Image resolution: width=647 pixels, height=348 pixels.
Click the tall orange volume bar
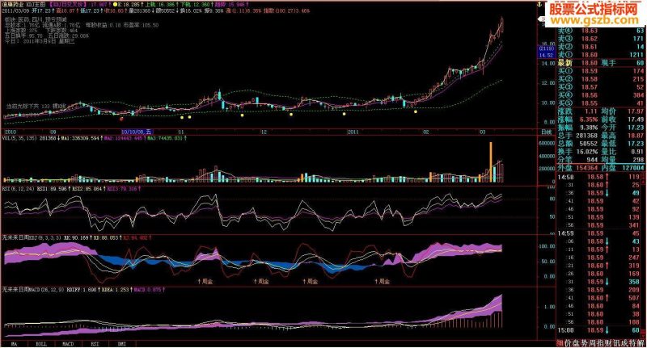pyautogui.click(x=491, y=162)
